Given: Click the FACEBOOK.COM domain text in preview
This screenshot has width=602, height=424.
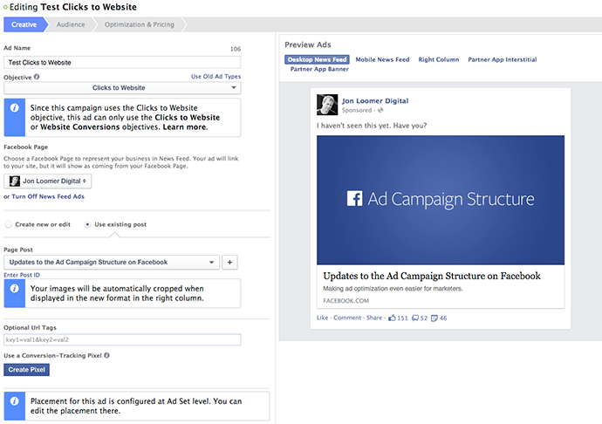Looking at the screenshot, I should point(345,301).
